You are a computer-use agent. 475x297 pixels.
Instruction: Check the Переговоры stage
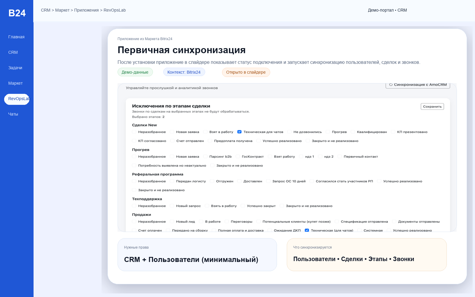pos(227,222)
